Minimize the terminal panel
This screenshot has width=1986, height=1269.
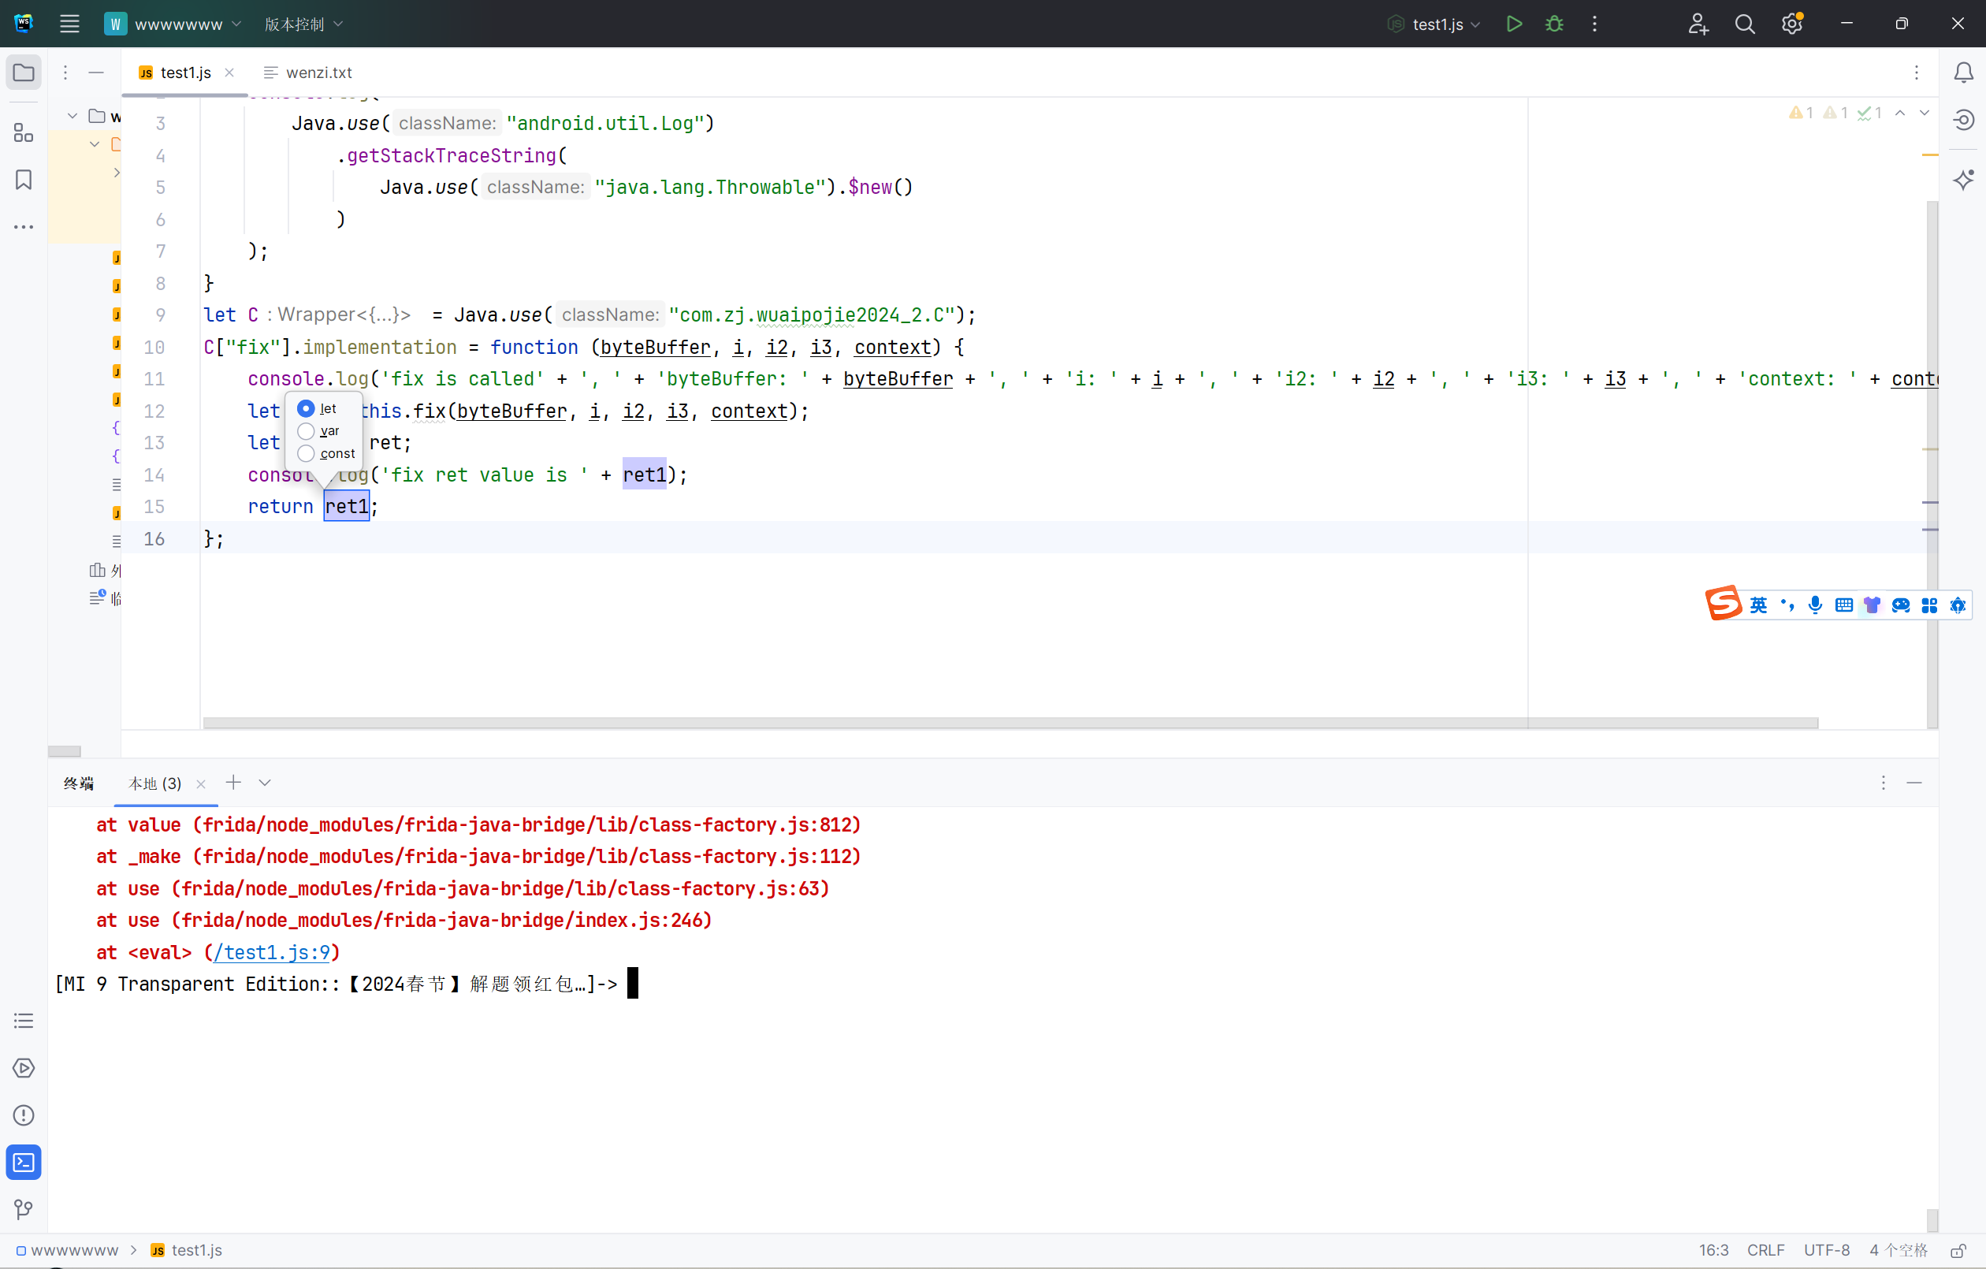click(x=1914, y=782)
